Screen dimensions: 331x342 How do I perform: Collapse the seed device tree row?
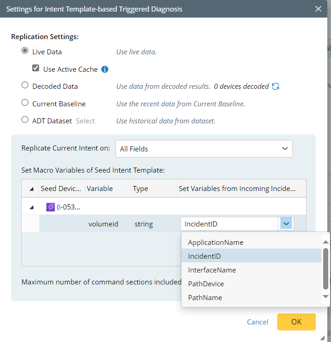click(31, 207)
